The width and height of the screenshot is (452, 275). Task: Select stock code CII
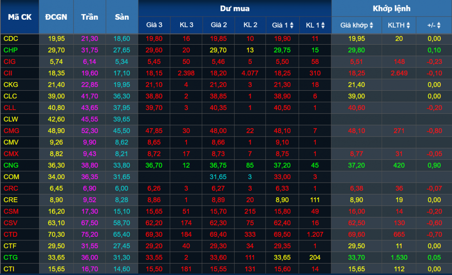point(8,73)
